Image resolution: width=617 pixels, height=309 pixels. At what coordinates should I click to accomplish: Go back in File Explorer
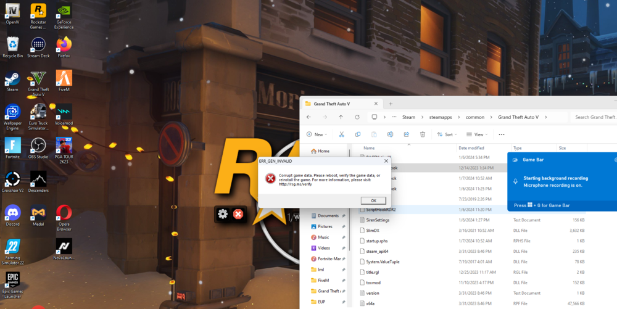tap(309, 117)
